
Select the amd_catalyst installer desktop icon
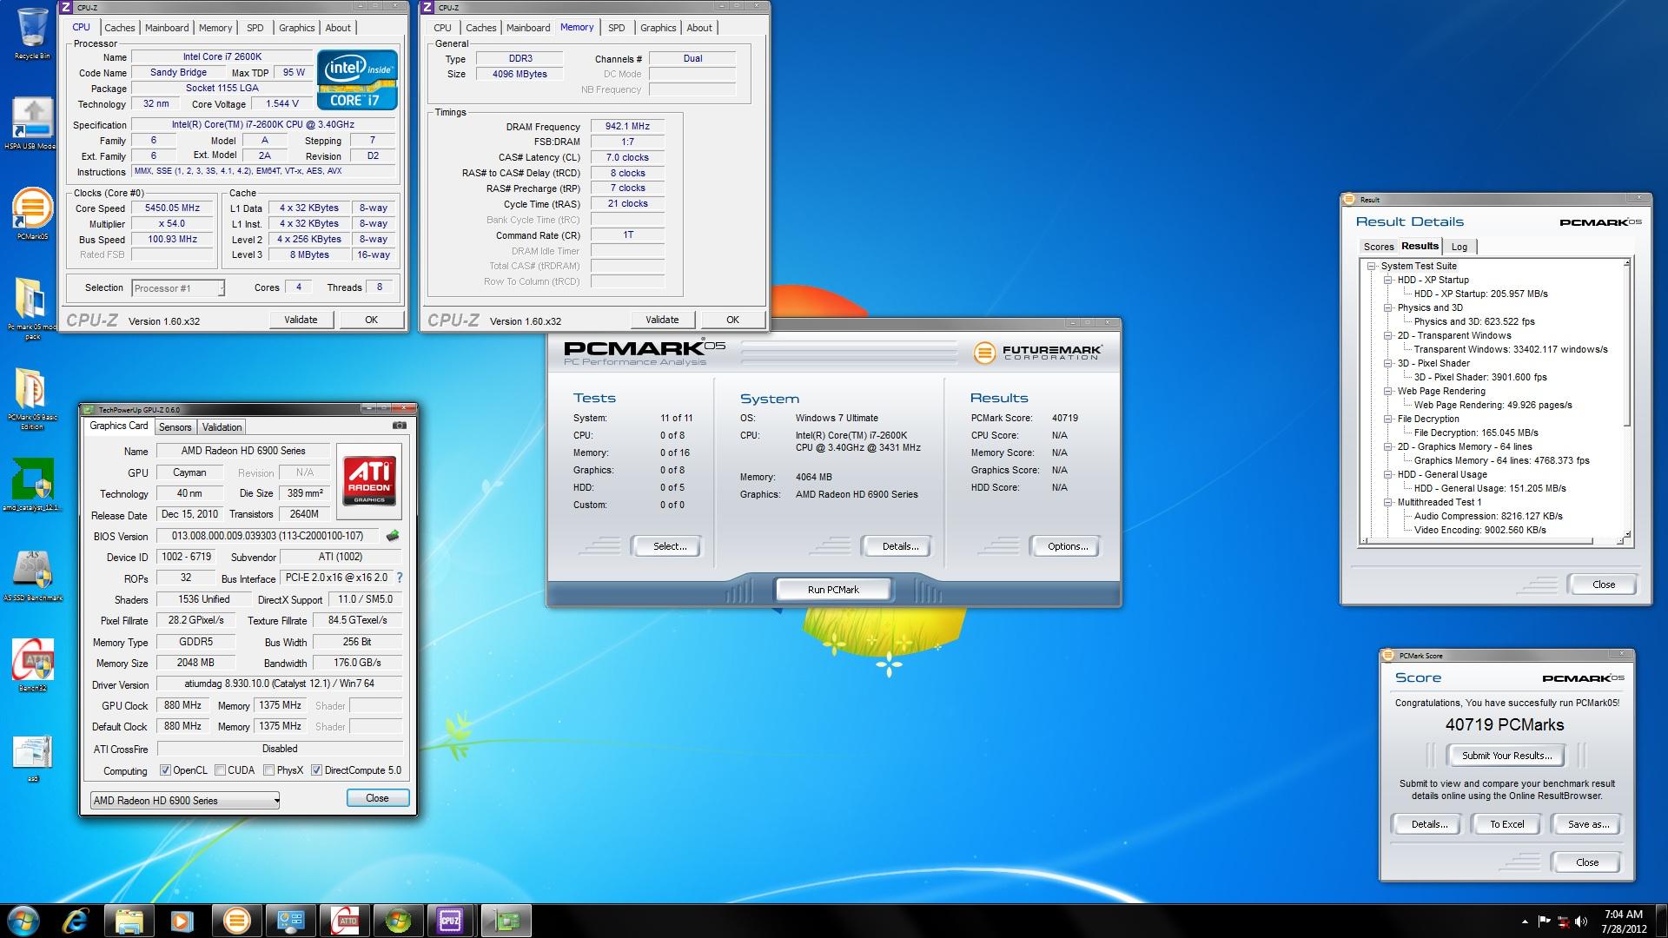point(32,485)
